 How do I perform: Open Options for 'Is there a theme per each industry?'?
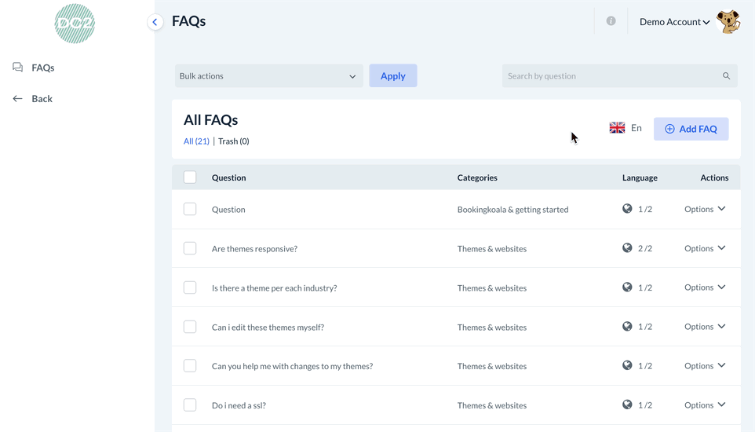tap(705, 287)
